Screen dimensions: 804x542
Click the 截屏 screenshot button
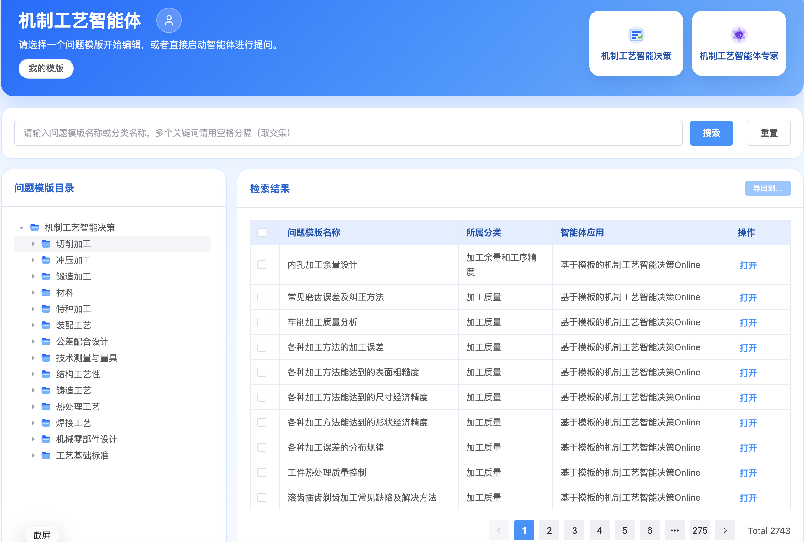pos(41,535)
